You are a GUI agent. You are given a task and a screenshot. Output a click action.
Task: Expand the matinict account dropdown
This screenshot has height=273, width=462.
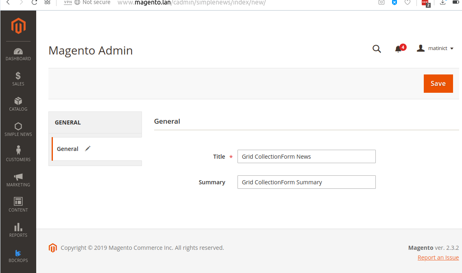pos(435,48)
